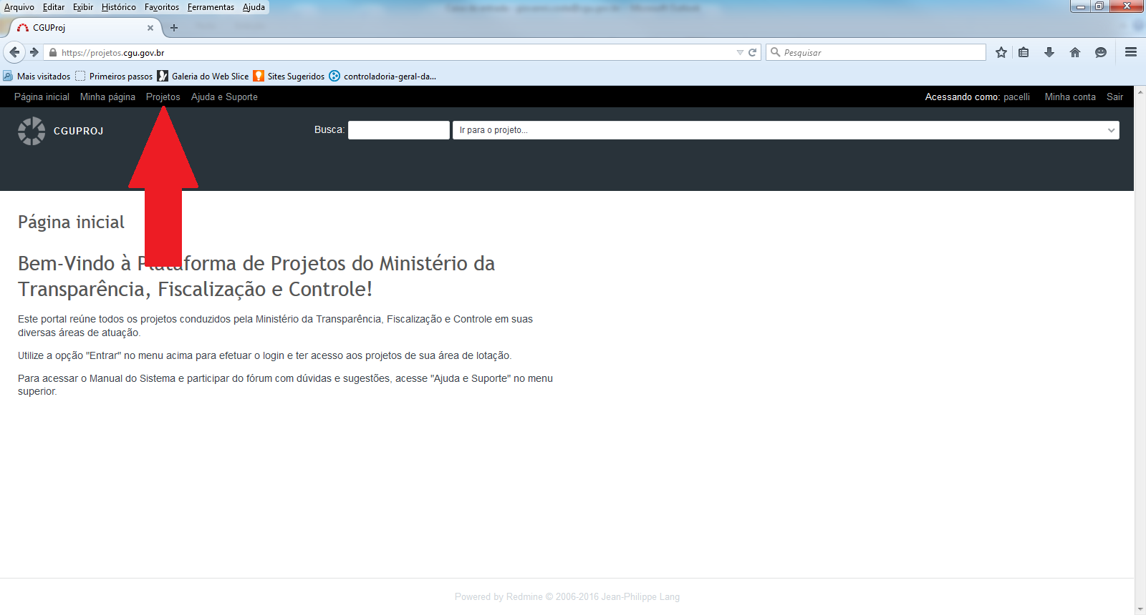Click the Sair logout link
The image size is (1146, 615).
click(1114, 97)
